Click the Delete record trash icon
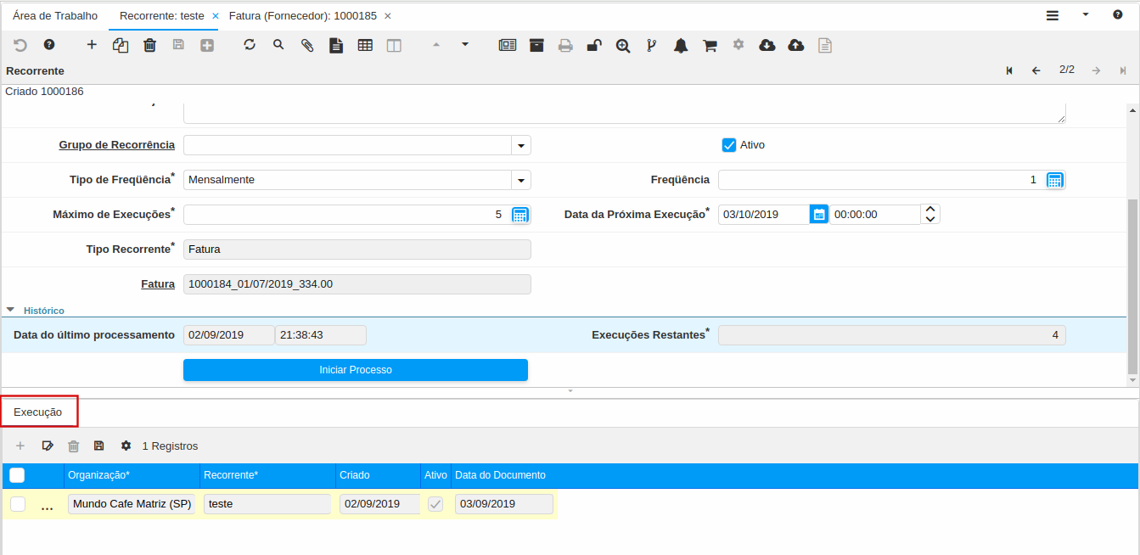 149,45
